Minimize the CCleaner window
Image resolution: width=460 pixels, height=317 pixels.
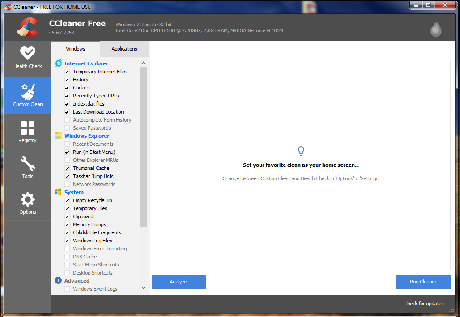(416, 5)
